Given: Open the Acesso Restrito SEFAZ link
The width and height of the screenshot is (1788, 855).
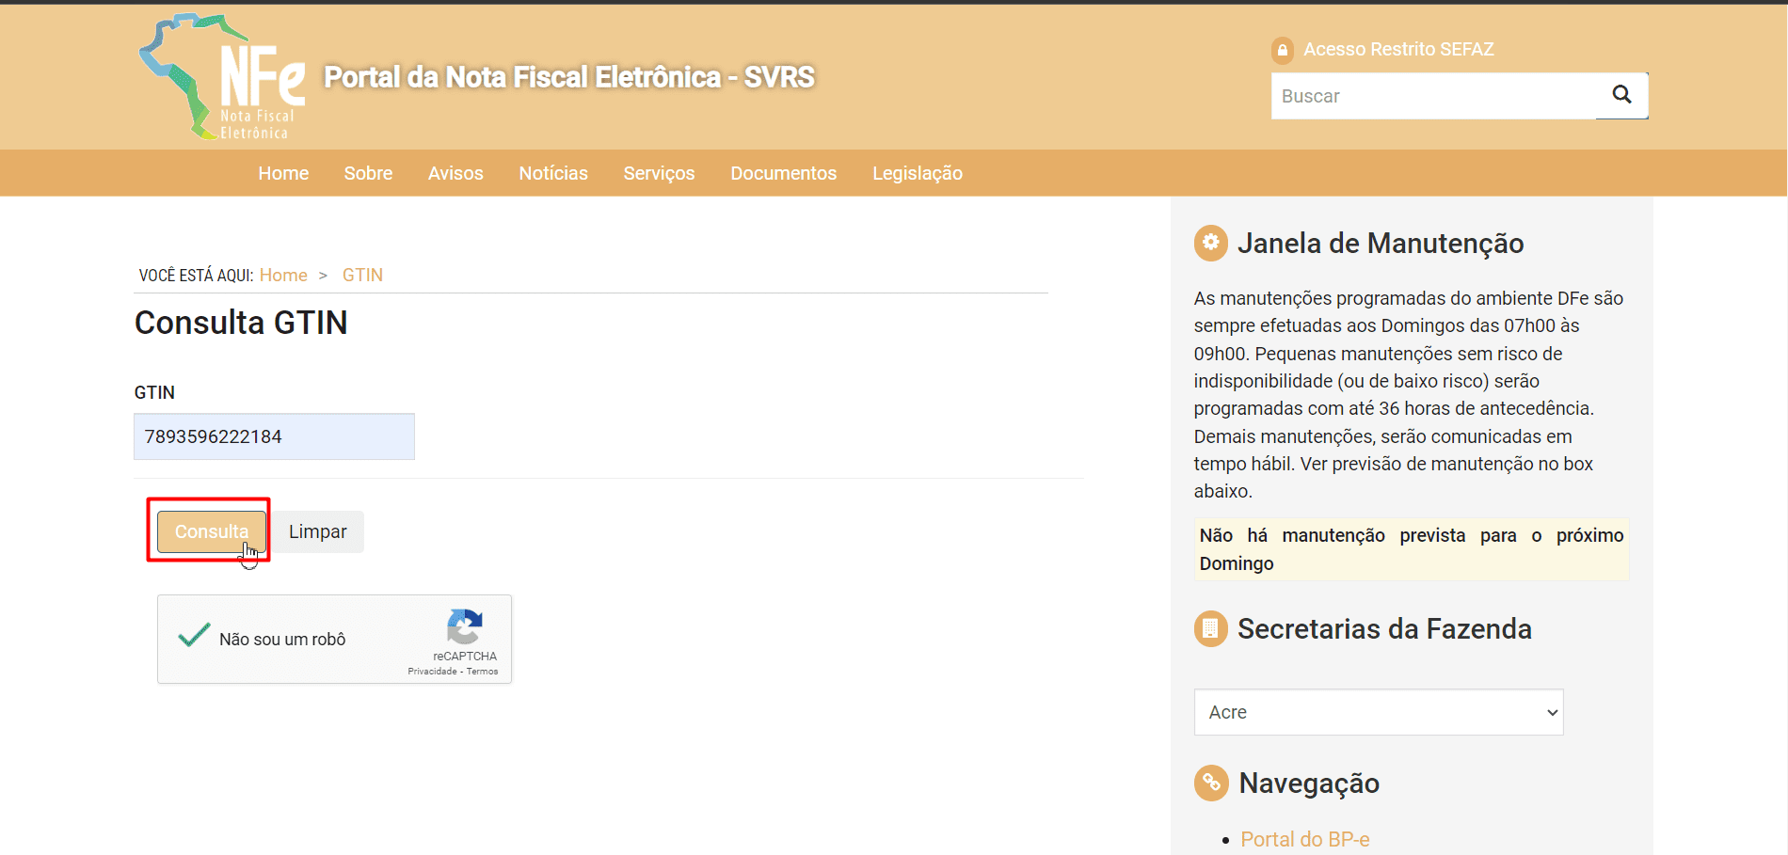Looking at the screenshot, I should click(x=1398, y=49).
